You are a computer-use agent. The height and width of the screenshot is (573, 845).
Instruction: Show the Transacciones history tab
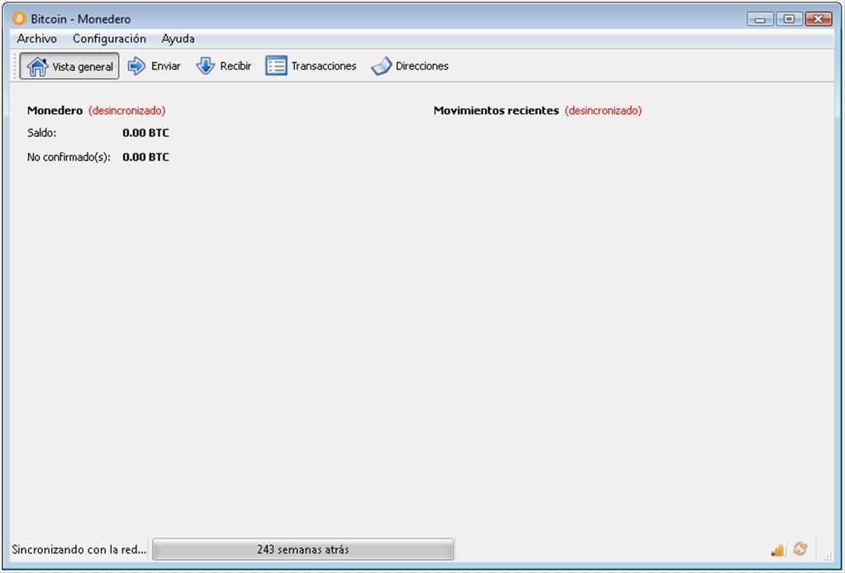tap(311, 66)
